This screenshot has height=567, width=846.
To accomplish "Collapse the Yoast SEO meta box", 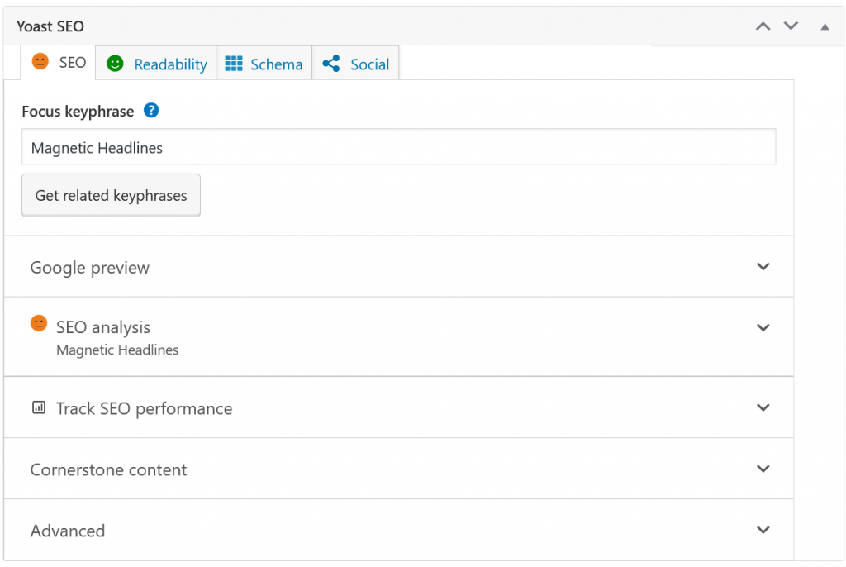I will (x=824, y=26).
